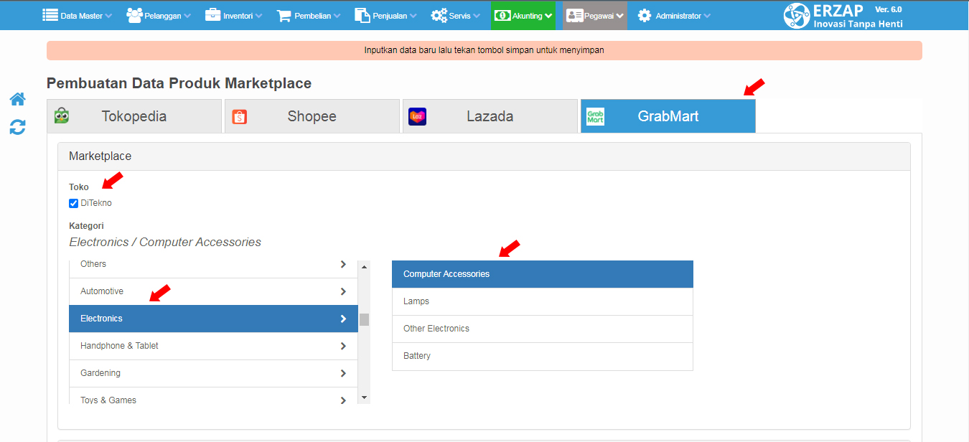Open the Penjualan menu
This screenshot has width=969, height=442.
(386, 15)
